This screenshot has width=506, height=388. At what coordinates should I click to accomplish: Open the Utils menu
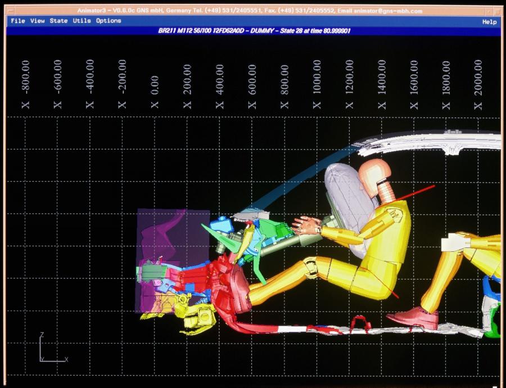tap(82, 21)
